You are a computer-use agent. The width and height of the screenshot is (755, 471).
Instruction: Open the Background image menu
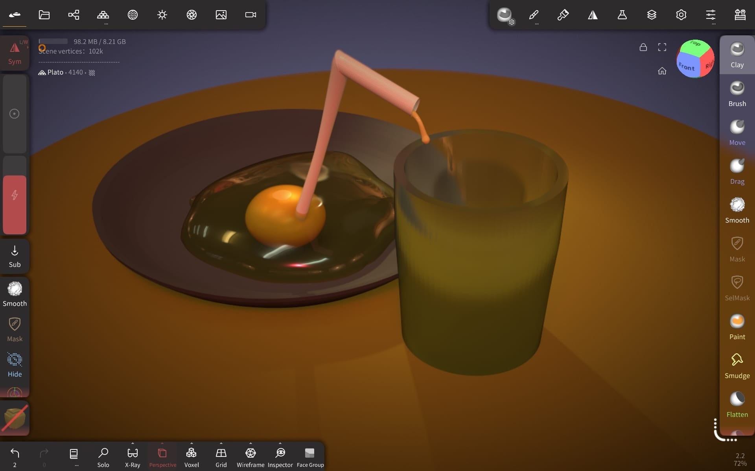[x=221, y=15]
